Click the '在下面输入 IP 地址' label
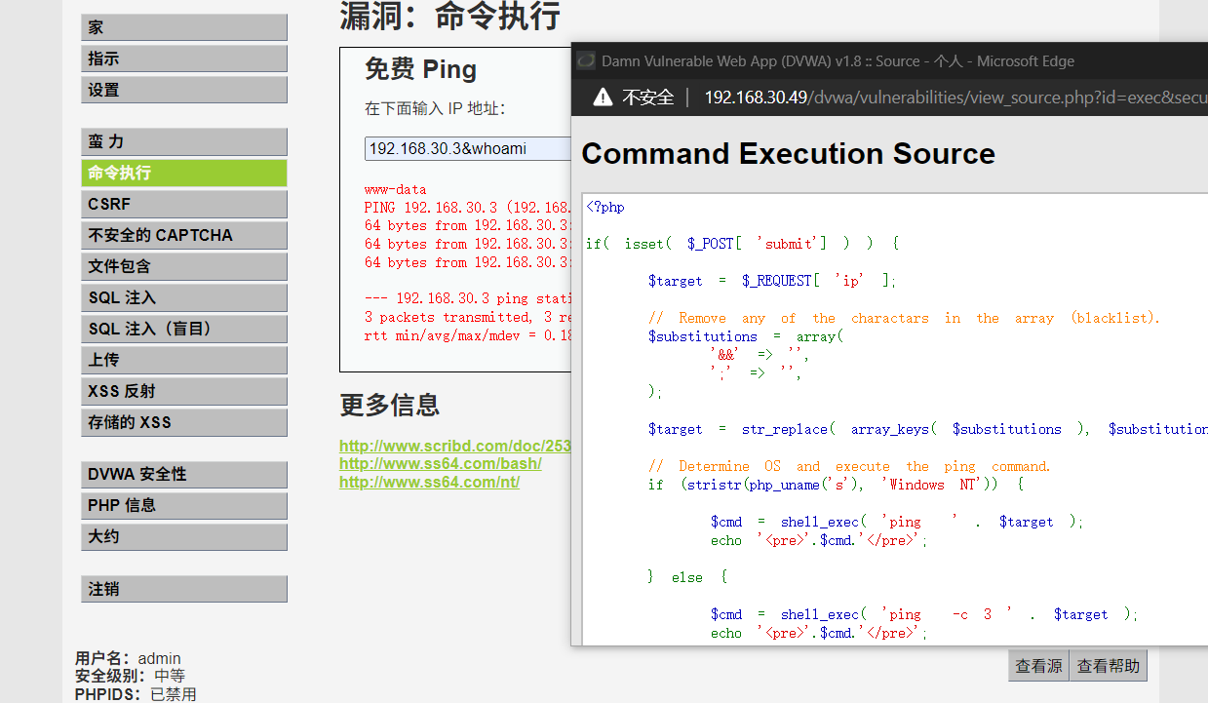The height and width of the screenshot is (703, 1208). (x=435, y=108)
